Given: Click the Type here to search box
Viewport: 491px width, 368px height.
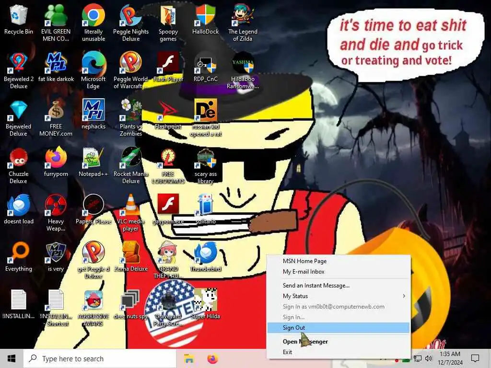Looking at the screenshot, I should click(x=100, y=358).
